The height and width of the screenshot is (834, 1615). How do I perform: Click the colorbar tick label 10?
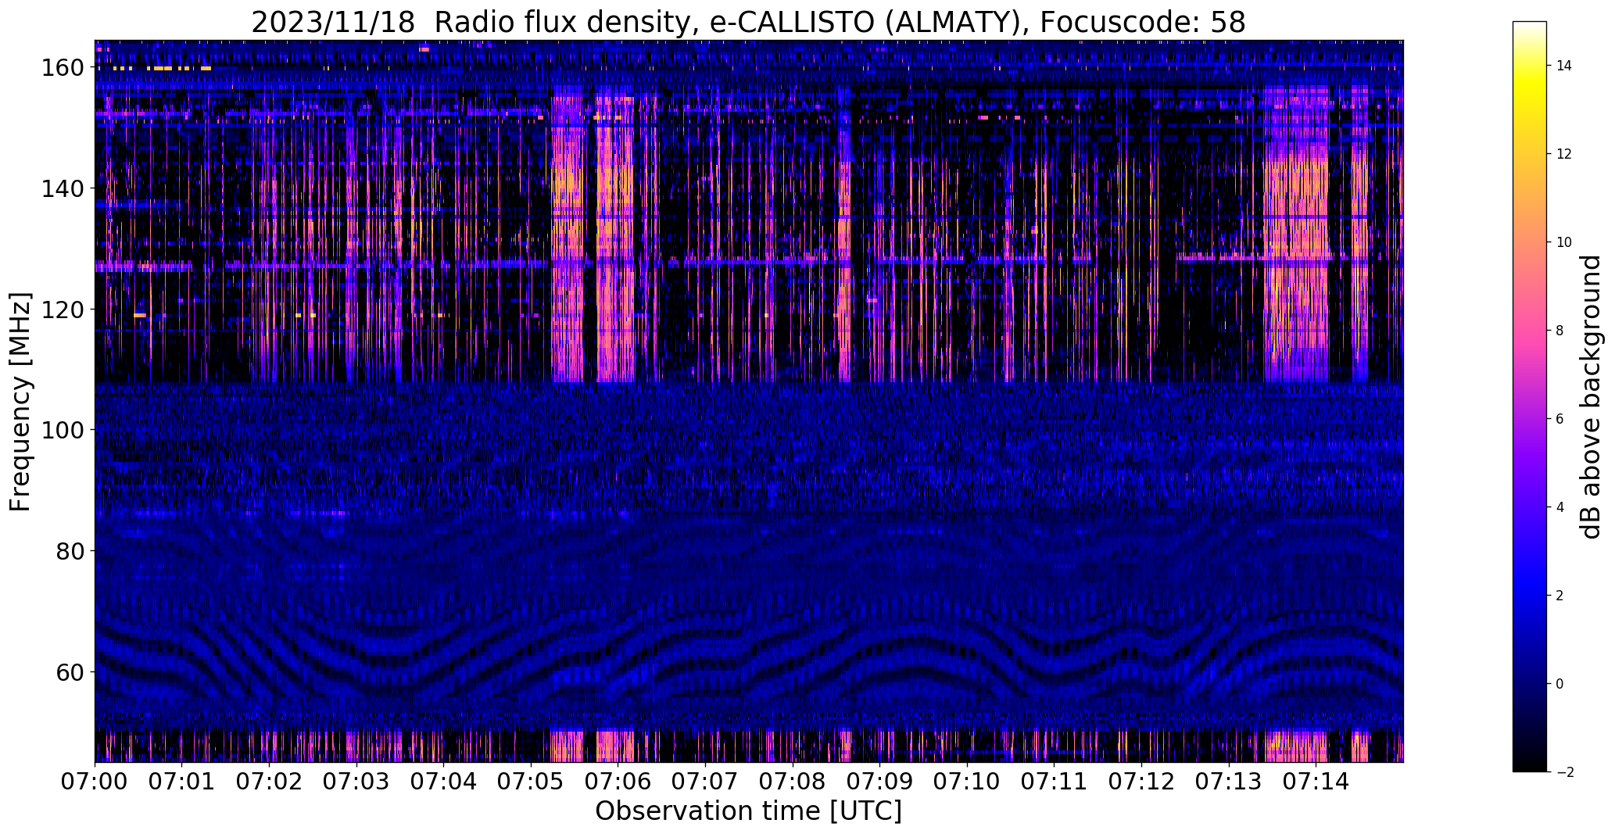click(x=1564, y=242)
